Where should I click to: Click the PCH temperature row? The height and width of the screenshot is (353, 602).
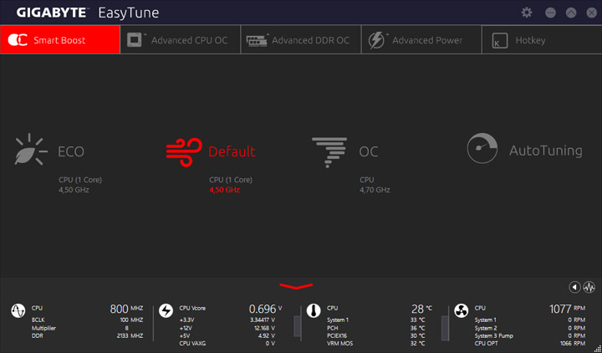376,328
